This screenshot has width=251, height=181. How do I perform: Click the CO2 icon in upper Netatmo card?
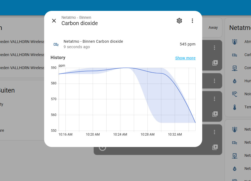235,55
